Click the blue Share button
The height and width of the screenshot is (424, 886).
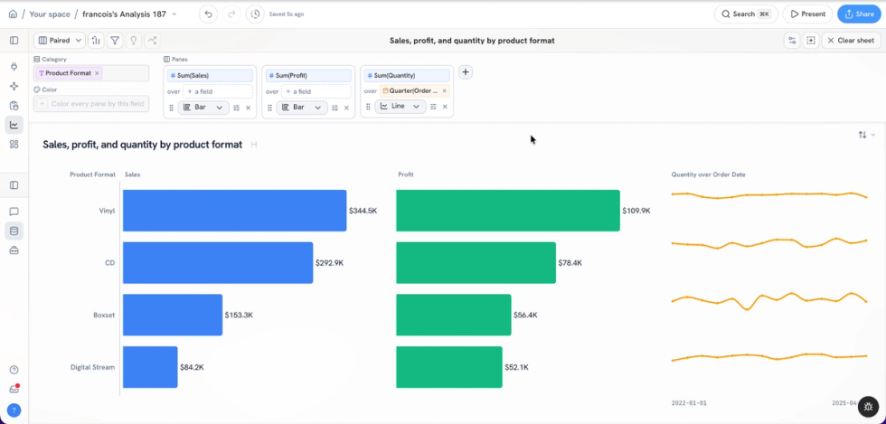point(859,14)
